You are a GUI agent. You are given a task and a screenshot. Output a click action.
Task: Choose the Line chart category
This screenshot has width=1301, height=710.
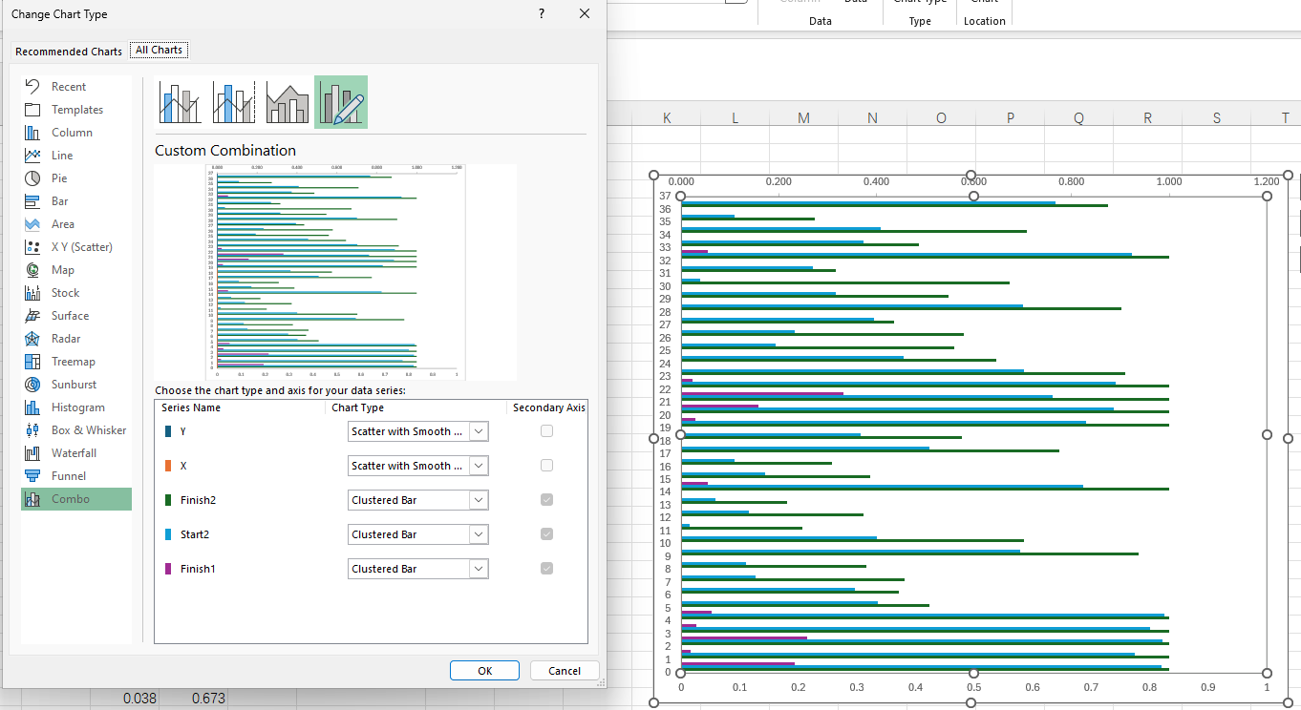point(76,156)
